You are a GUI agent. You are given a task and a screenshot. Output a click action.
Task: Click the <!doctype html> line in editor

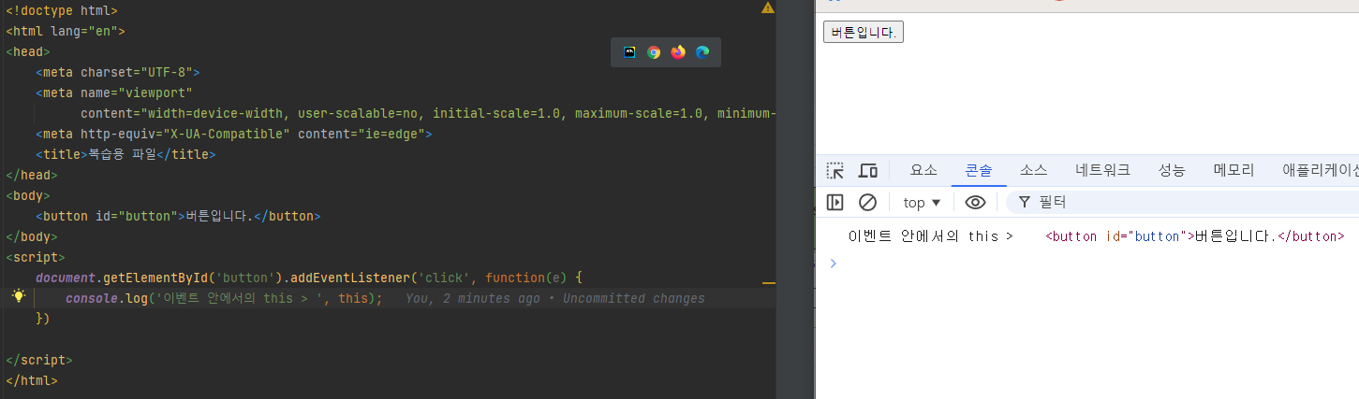[x=62, y=9]
